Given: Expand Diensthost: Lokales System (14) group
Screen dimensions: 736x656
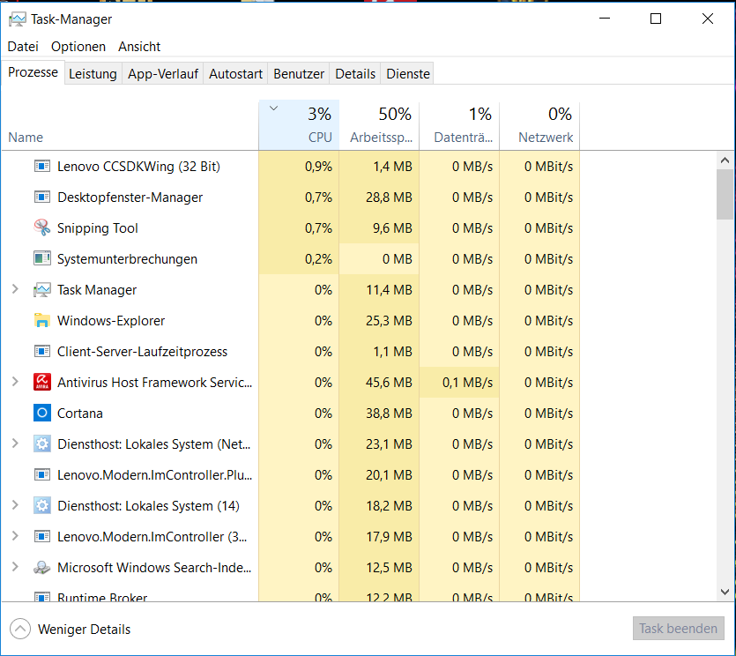Looking at the screenshot, I should tap(15, 505).
